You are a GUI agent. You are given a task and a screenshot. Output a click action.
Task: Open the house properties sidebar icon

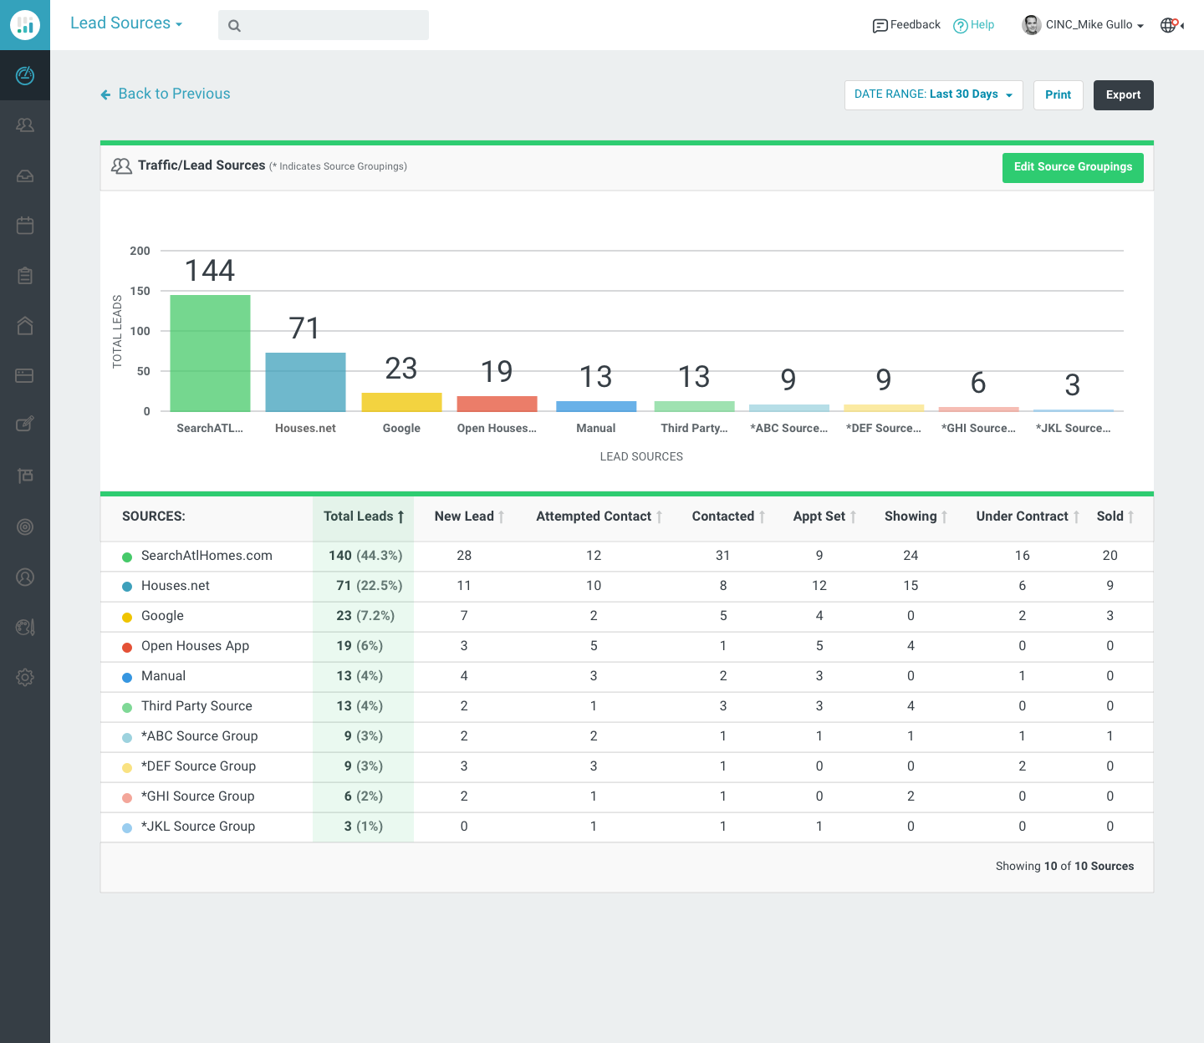click(25, 326)
